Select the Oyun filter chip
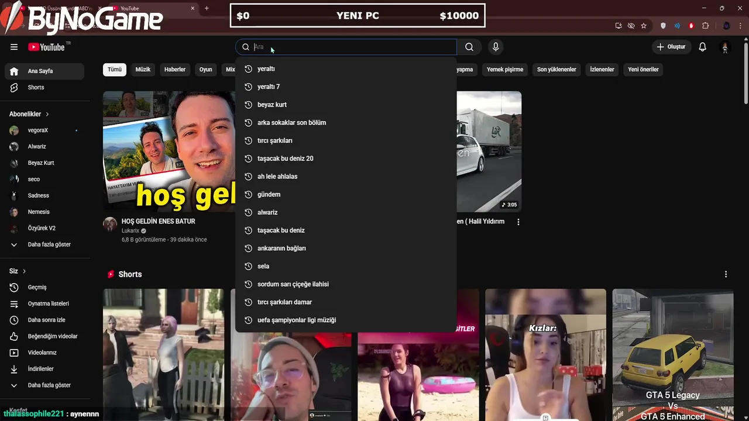The image size is (749, 421). [206, 70]
